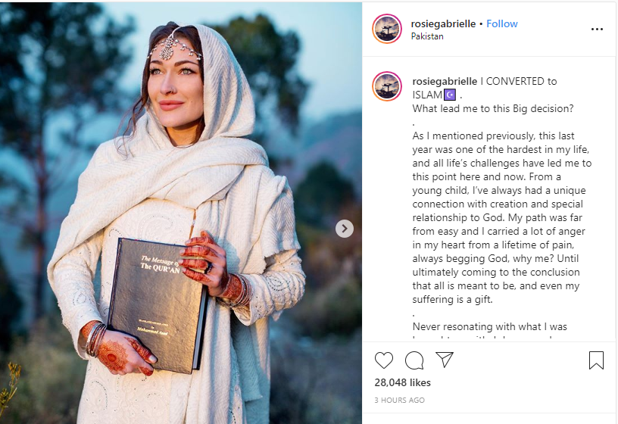Open the header profile picture of rosiegabrielle
This screenshot has width=618, height=424.
tap(387, 29)
